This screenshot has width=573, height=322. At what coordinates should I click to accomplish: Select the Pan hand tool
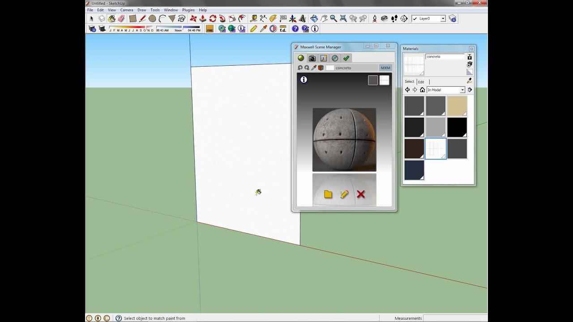click(x=324, y=19)
